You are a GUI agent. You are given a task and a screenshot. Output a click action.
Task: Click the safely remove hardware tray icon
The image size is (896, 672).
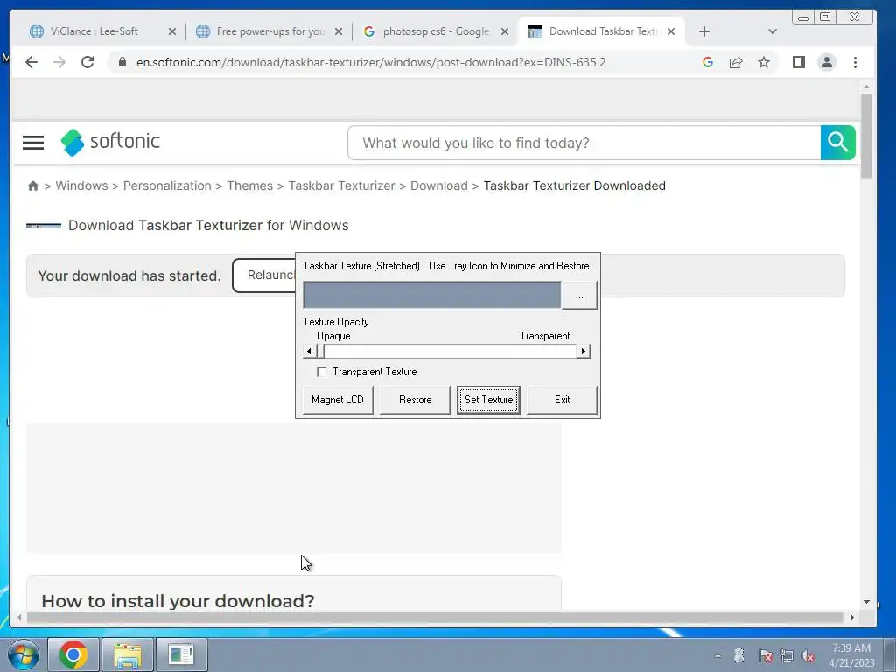click(739, 655)
